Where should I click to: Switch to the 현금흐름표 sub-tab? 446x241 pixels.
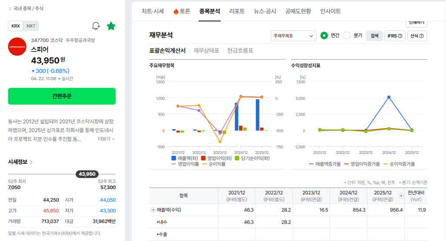pyautogui.click(x=240, y=51)
